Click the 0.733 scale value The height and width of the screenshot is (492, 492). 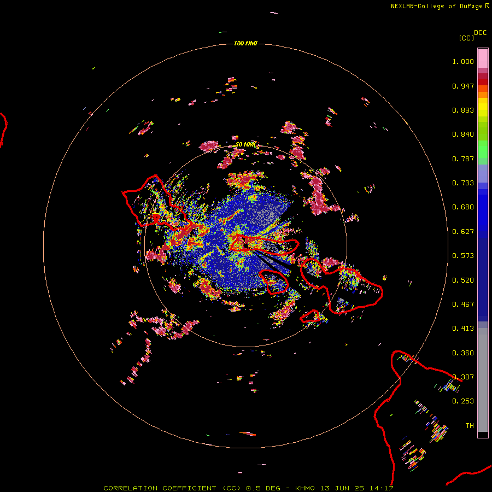click(463, 183)
